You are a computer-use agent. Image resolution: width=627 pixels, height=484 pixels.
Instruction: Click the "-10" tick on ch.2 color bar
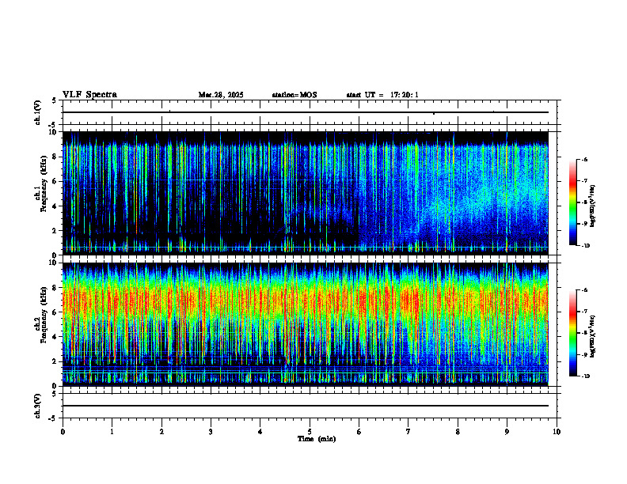point(585,376)
